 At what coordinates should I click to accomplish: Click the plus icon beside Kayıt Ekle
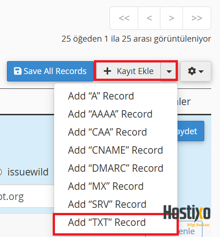click(x=107, y=71)
